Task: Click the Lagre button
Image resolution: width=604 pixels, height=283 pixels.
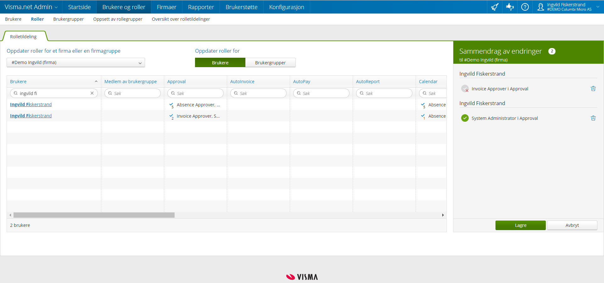Action: click(x=521, y=225)
